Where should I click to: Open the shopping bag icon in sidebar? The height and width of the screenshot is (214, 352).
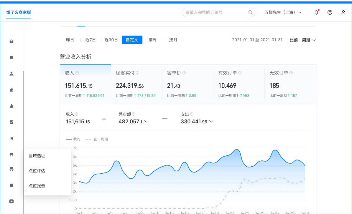point(11,185)
